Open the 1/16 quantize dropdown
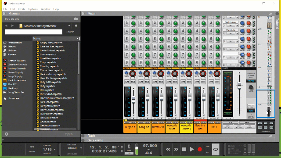Viewport: 281px width, 158px height. tap(54, 149)
